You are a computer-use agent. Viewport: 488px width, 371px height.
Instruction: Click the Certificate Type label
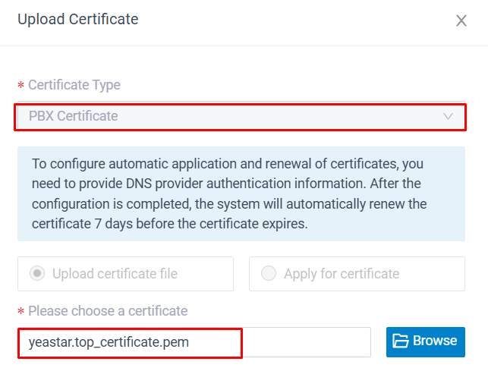click(74, 85)
